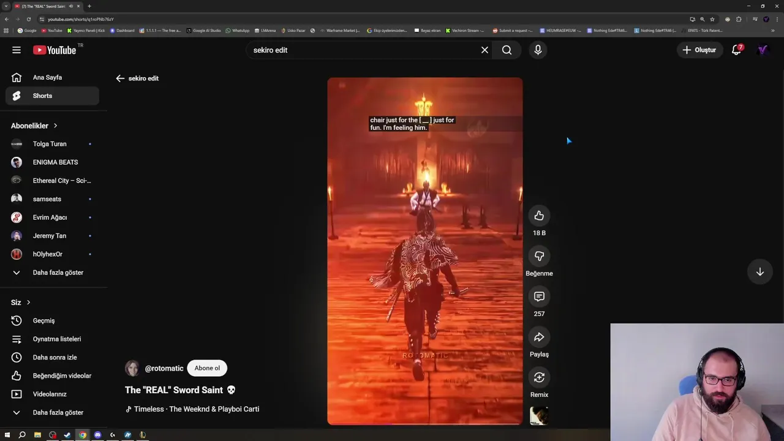Open Google AI Studio bookmark
784x441 pixels.
pyautogui.click(x=203, y=30)
